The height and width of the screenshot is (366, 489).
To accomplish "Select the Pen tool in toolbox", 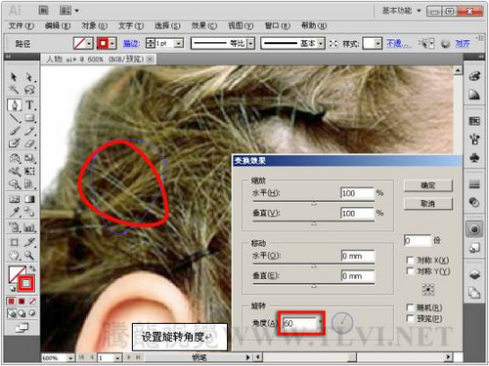I will pos(15,104).
